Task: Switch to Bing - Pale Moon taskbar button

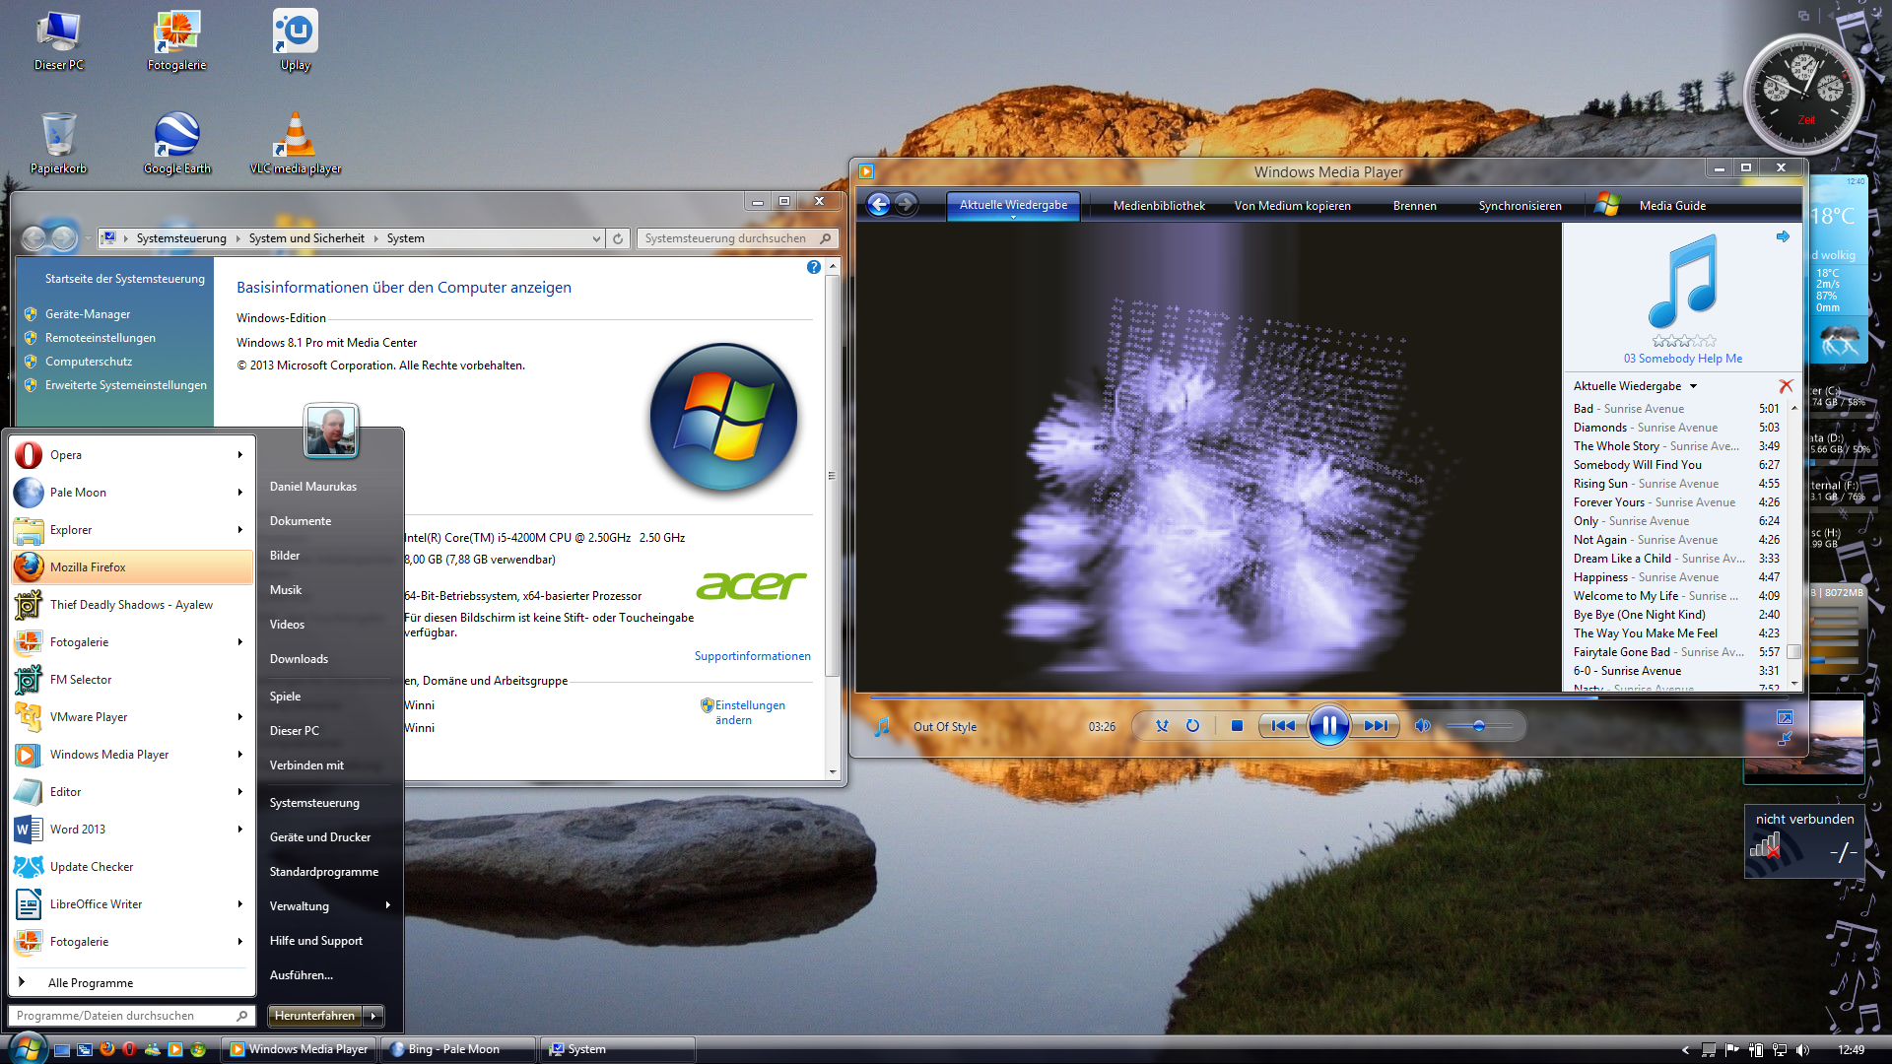Action: 459,1049
